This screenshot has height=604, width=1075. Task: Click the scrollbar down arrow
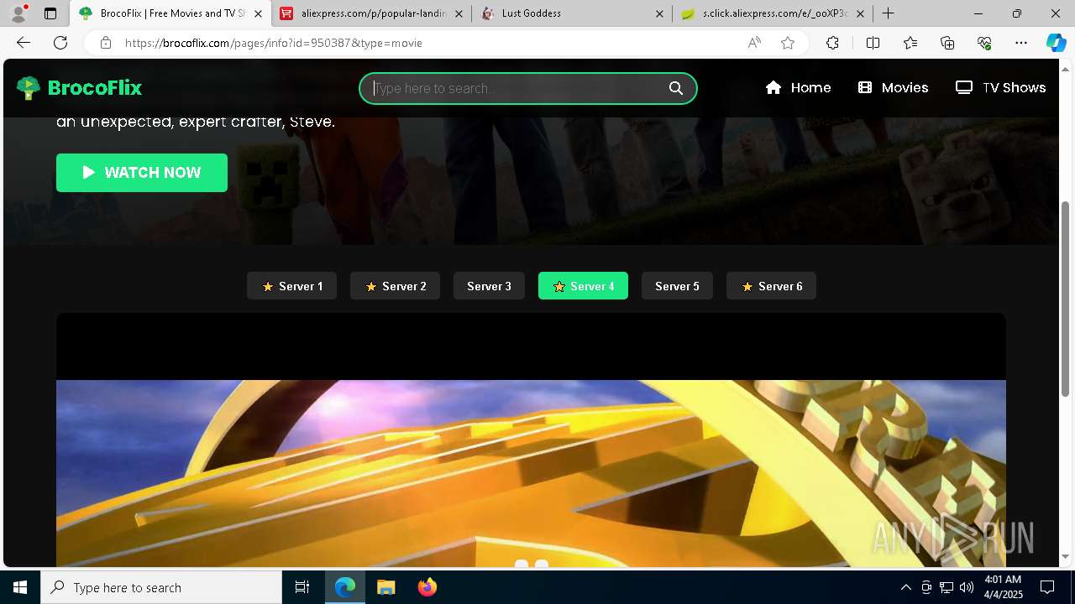click(x=1066, y=556)
